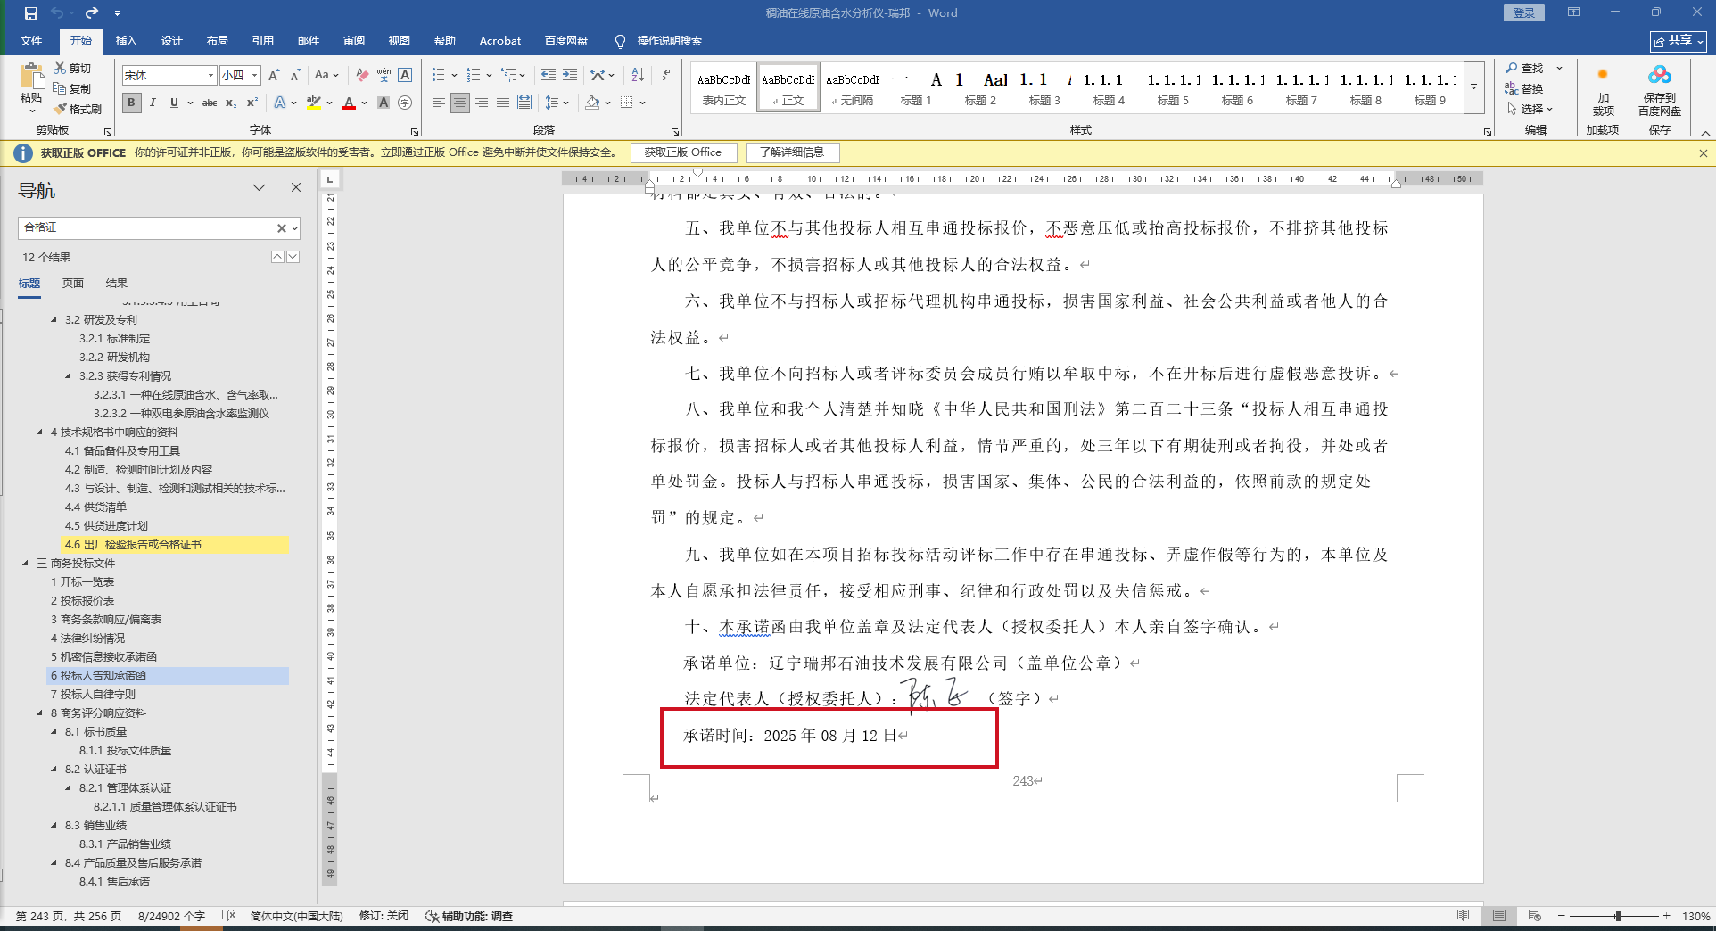Toggle superscript formatting

pyautogui.click(x=252, y=103)
